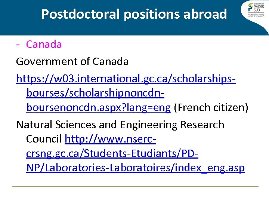
Task: Click the green S emblem in logo
Action: [251, 7]
